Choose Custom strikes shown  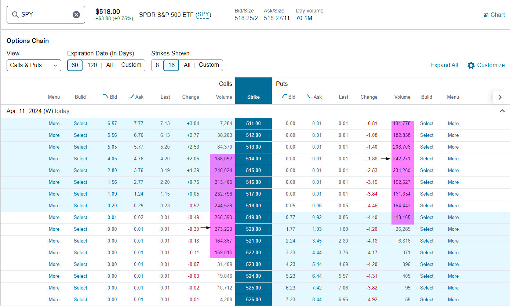[x=209, y=65]
